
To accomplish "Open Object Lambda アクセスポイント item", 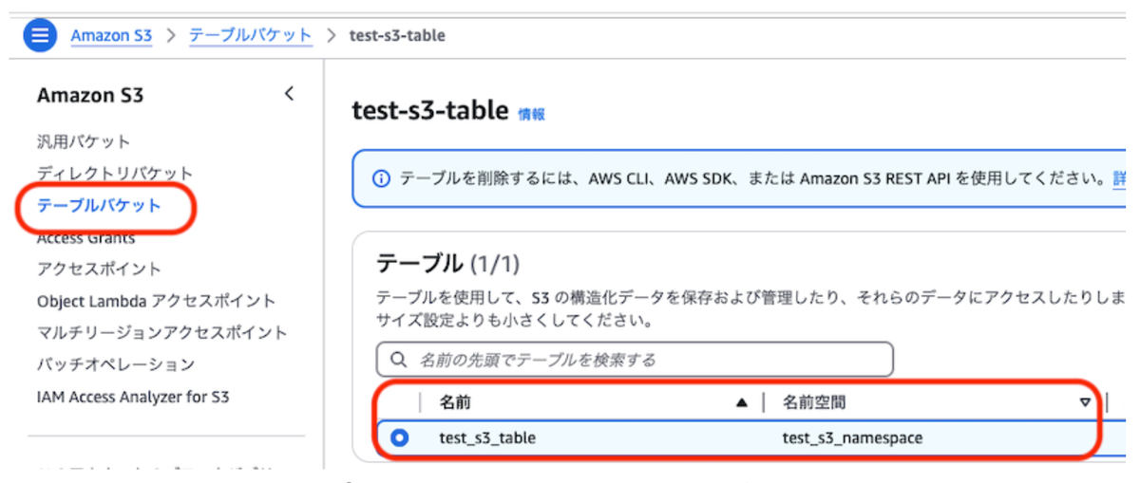I will [x=156, y=301].
